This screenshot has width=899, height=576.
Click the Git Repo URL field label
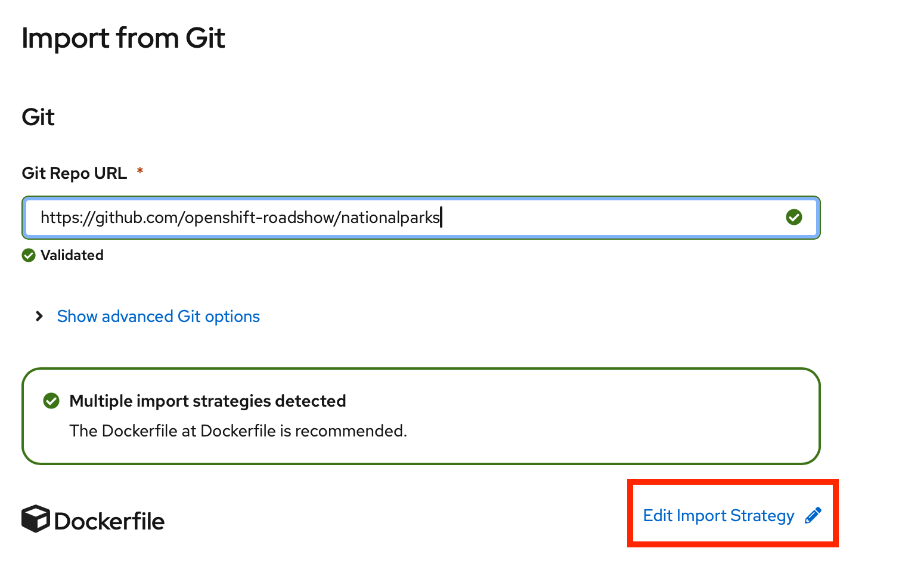(75, 174)
